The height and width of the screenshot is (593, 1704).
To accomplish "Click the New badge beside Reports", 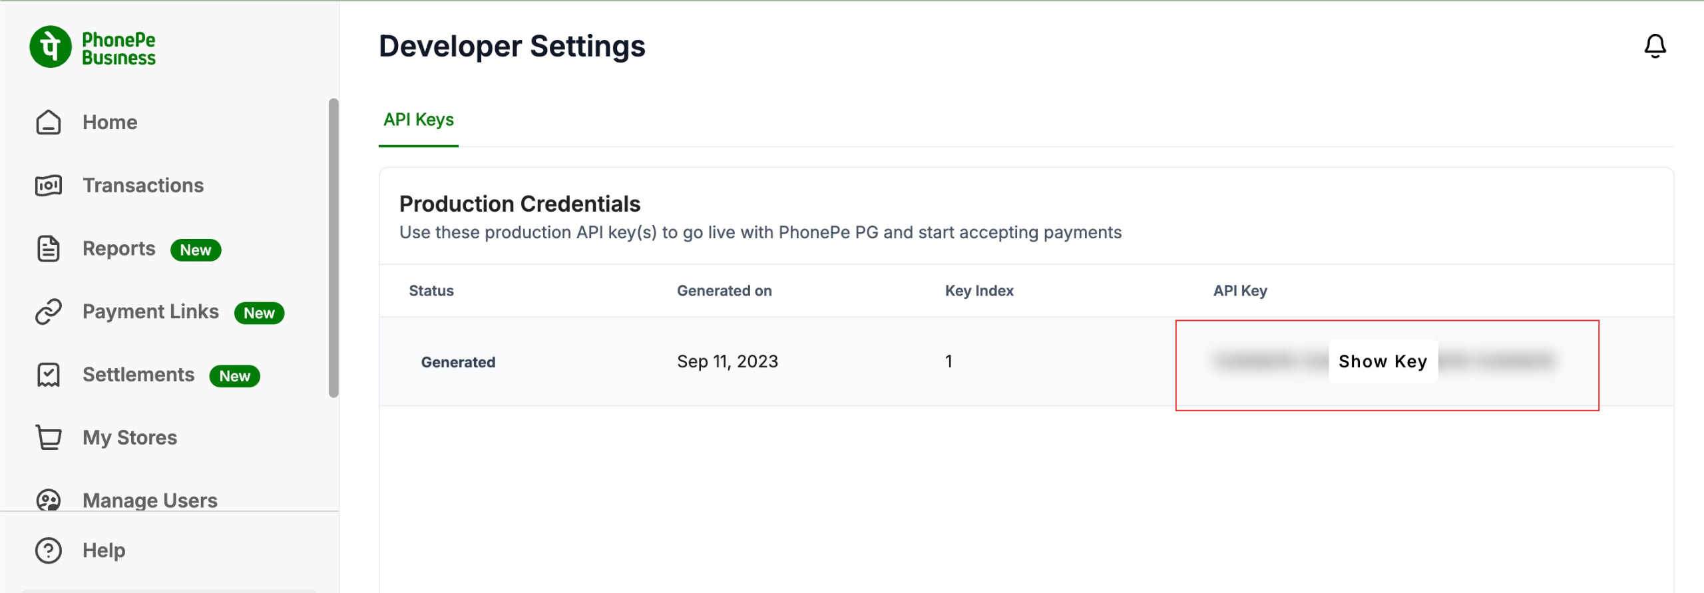I will click(196, 250).
